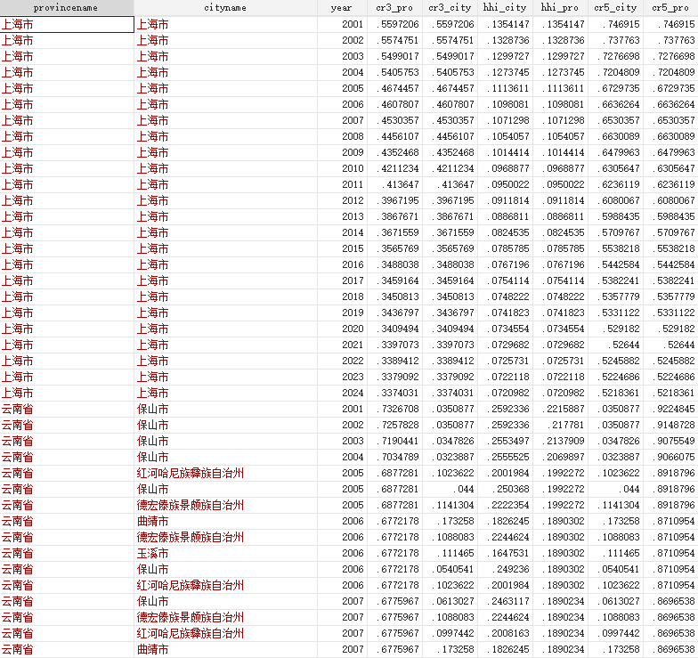Select 曲靖市 cityname in the last row
The height and width of the screenshot is (658, 698).
[152, 649]
